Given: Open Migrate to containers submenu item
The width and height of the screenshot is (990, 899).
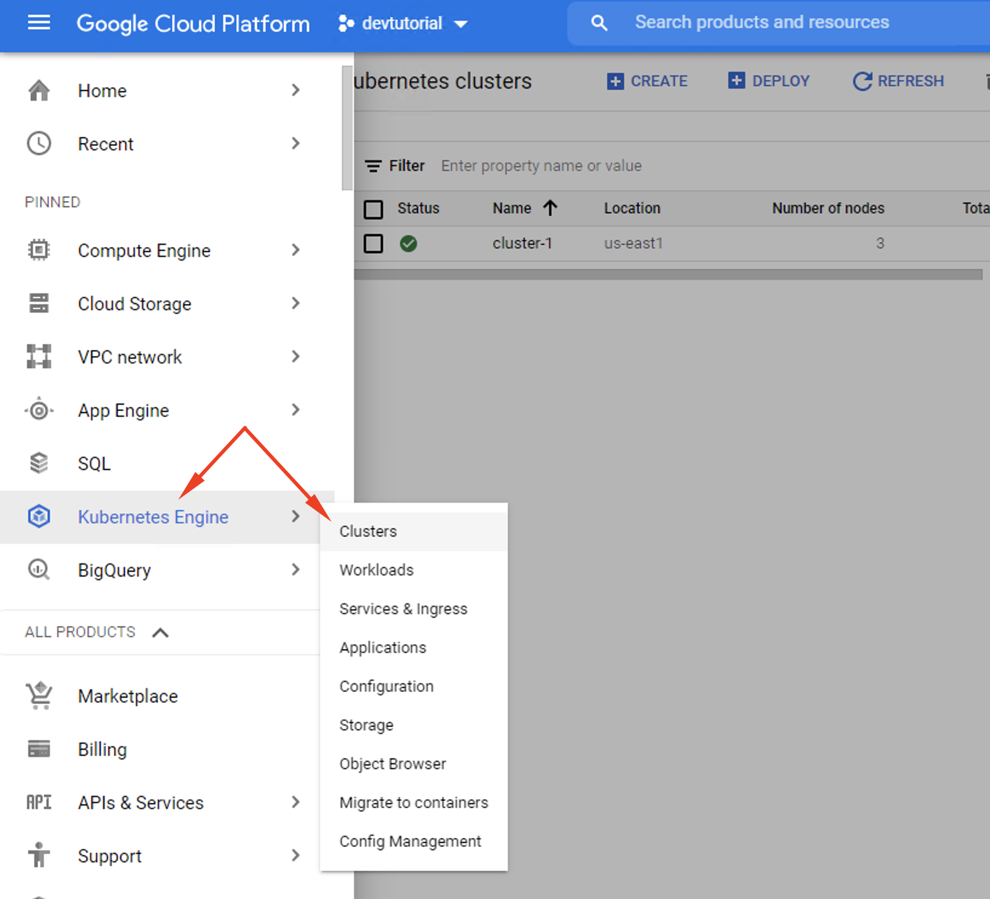Looking at the screenshot, I should coord(414,803).
